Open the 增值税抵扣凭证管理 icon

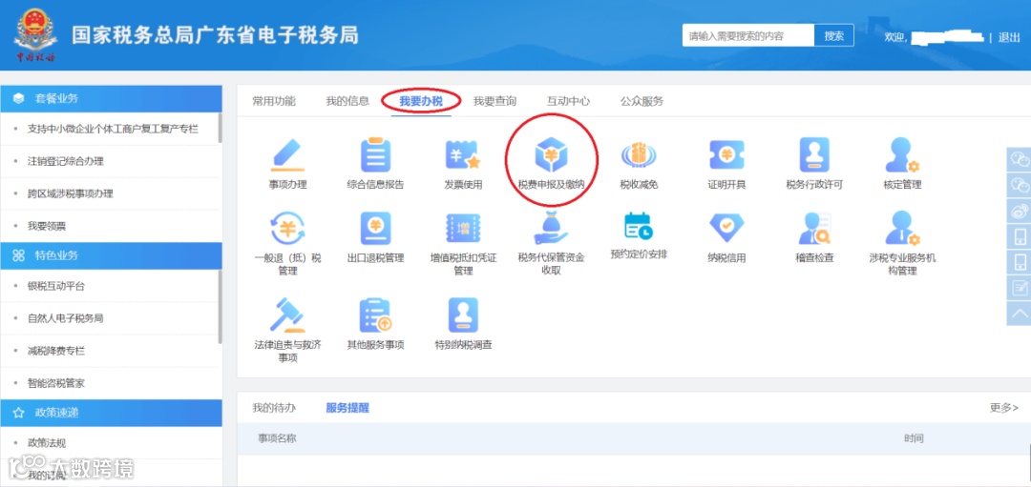(463, 229)
